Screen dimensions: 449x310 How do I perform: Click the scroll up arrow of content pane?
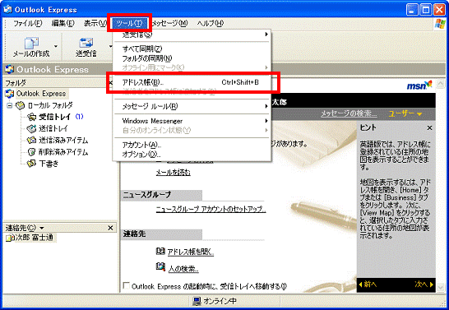[441, 84]
